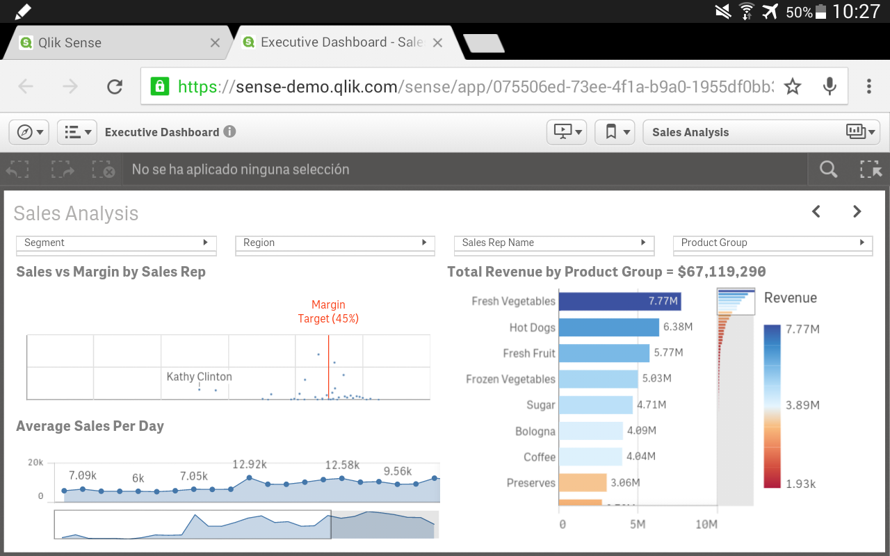Open Sales Analysis sheet selector dropdown
Image resolution: width=890 pixels, height=556 pixels.
pos(762,132)
